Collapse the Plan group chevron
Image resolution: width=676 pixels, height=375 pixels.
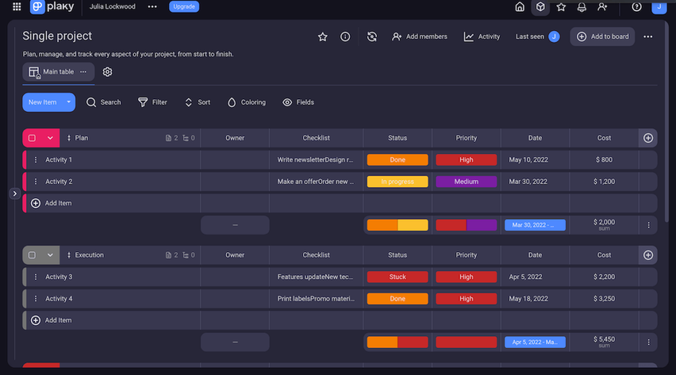[50, 138]
